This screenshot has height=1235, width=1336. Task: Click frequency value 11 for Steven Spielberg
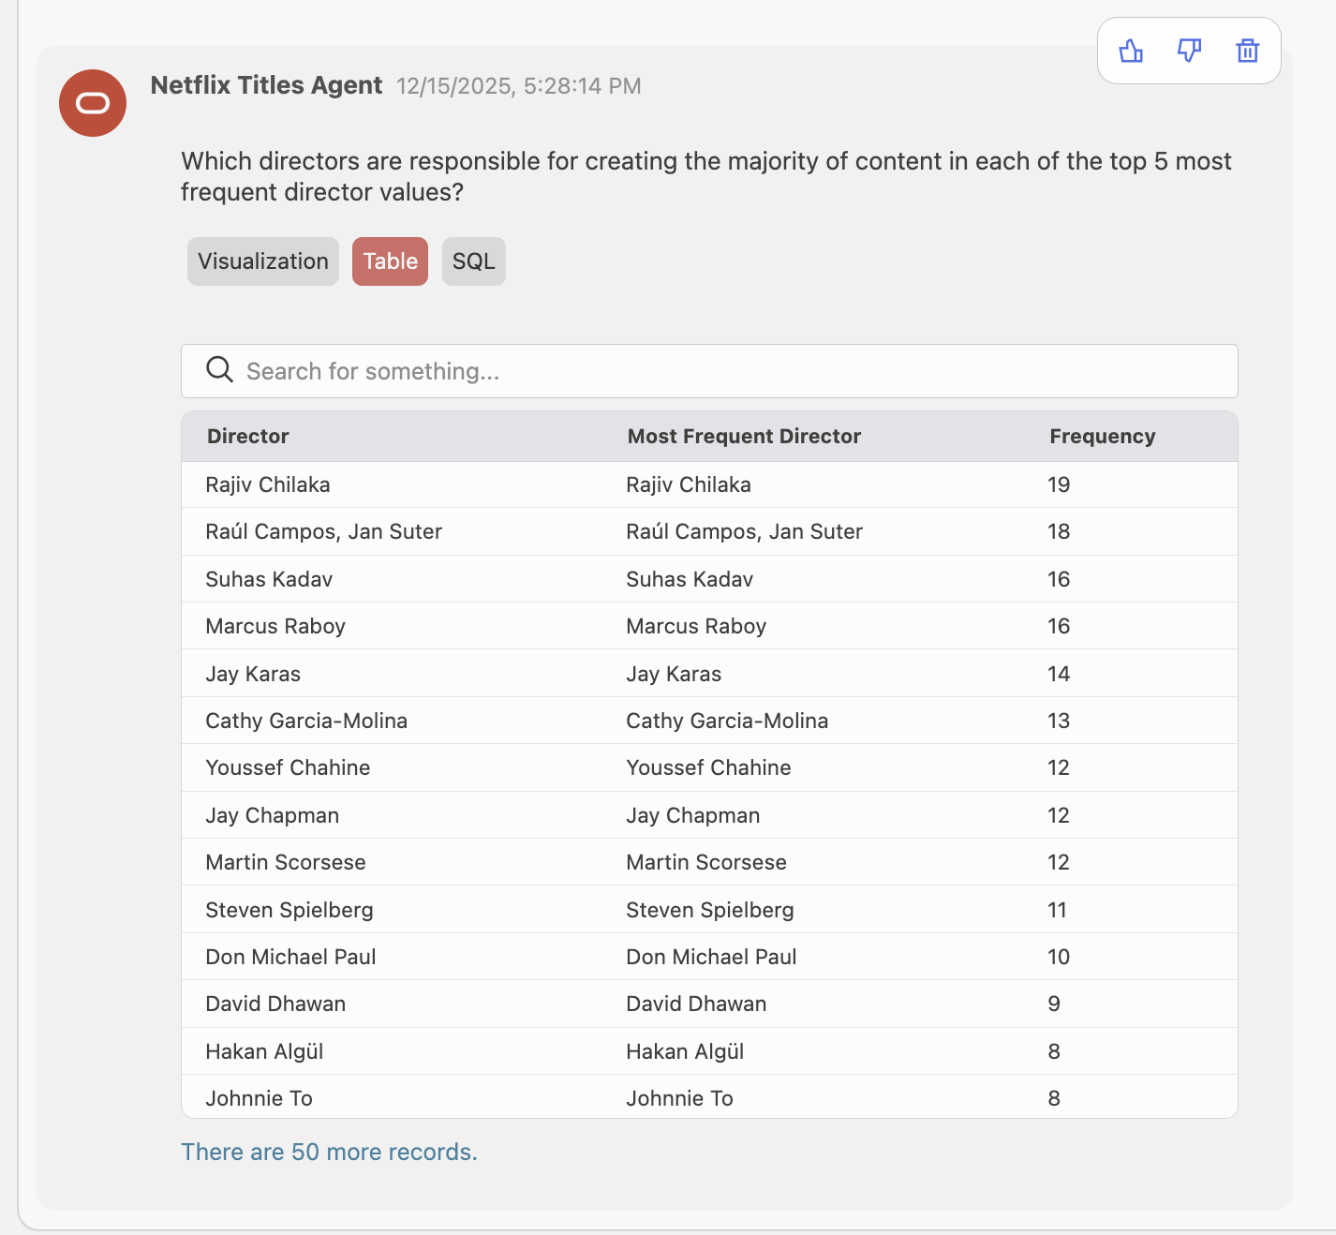point(1057,910)
